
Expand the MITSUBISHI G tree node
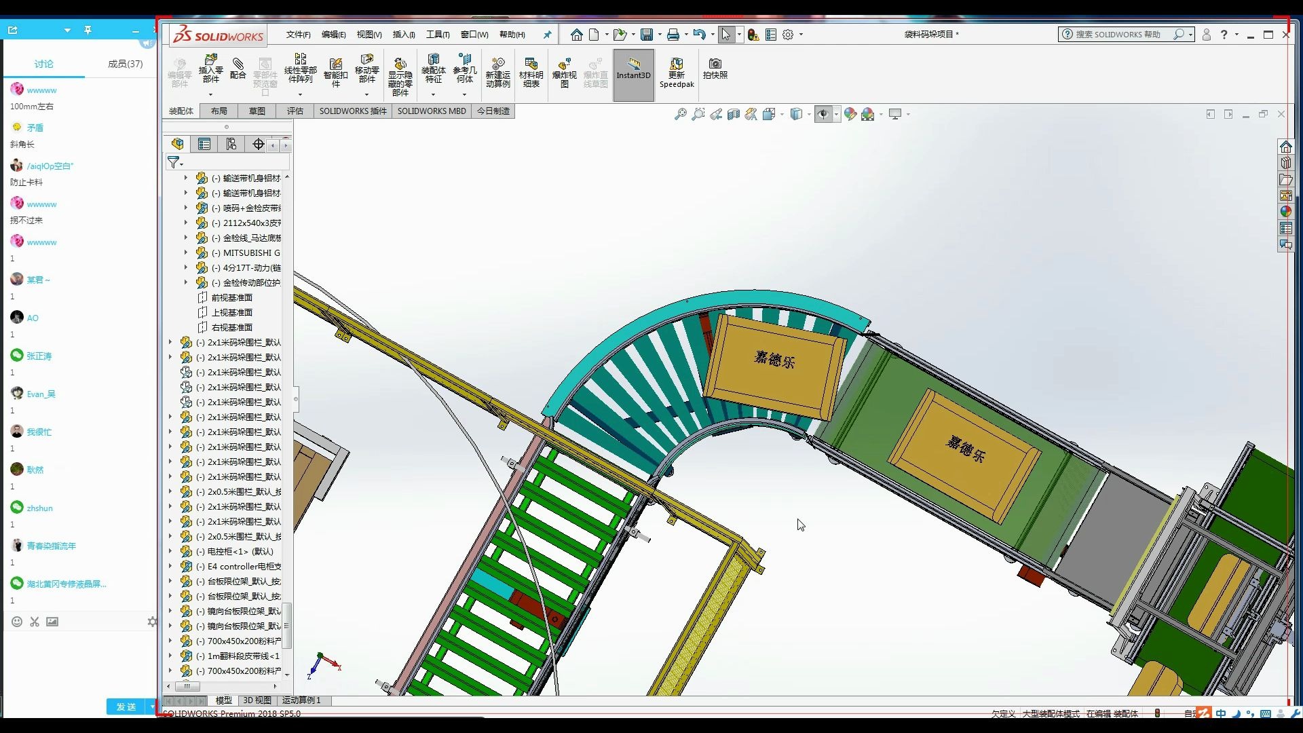click(186, 252)
